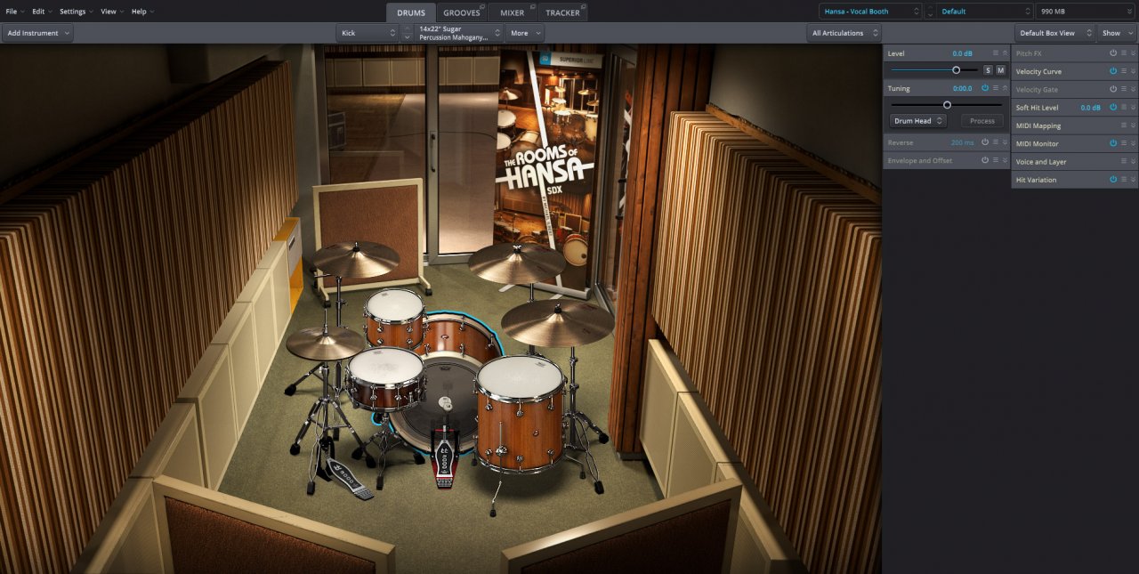Screen dimensions: 1139x574
Task: Open the Add Instrument dropdown
Action: [37, 33]
